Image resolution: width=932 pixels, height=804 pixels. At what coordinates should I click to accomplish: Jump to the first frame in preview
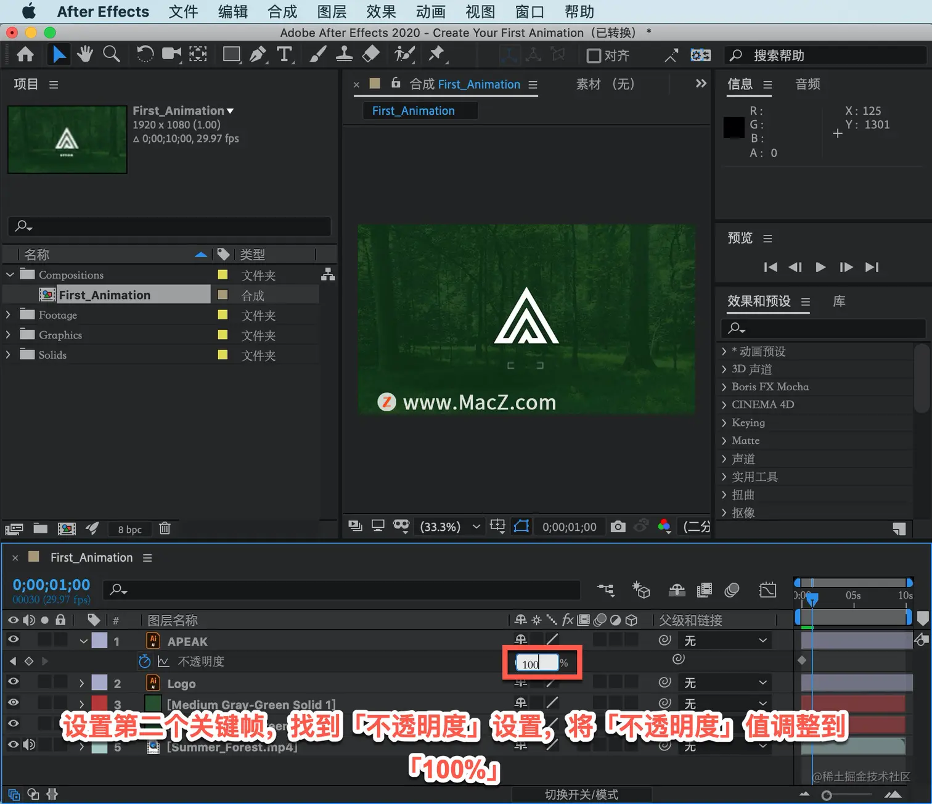pyautogui.click(x=771, y=267)
